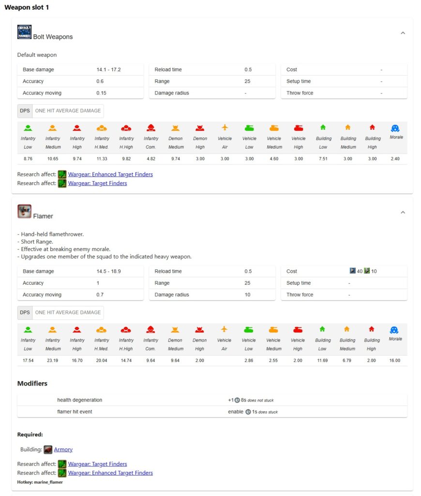The width and height of the screenshot is (421, 496).
Task: Click the Vehicle Medium icon under Bolt Weapons
Action: tap(274, 128)
